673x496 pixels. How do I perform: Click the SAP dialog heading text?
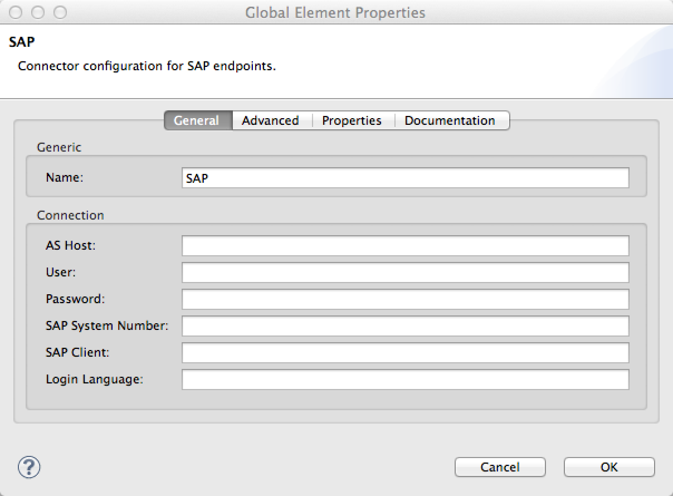coord(14,41)
